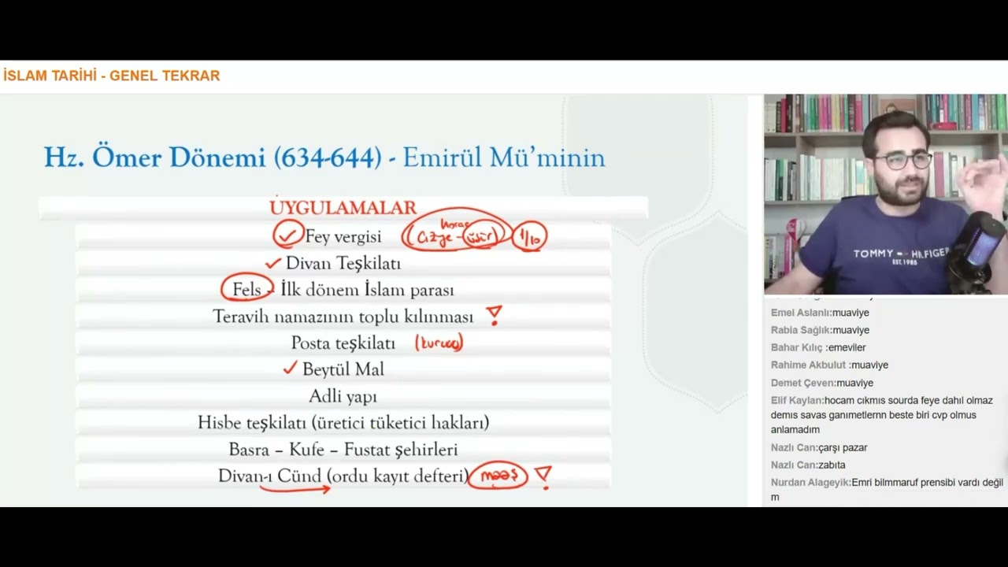
Task: Click Emel Aslanlı's chat message
Action: 818,313
